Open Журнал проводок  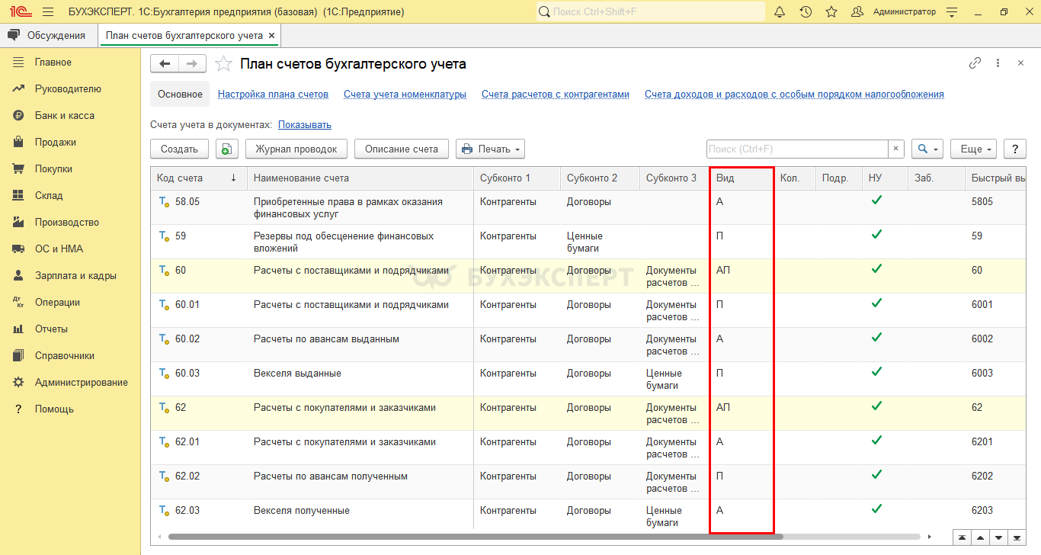(x=296, y=149)
